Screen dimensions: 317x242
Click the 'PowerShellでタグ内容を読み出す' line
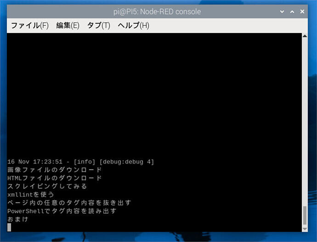(62, 211)
